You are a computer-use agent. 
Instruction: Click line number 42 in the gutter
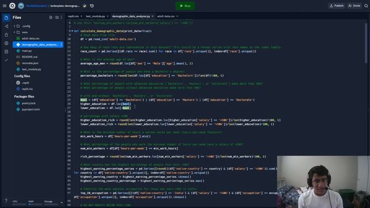[x=69, y=169]
